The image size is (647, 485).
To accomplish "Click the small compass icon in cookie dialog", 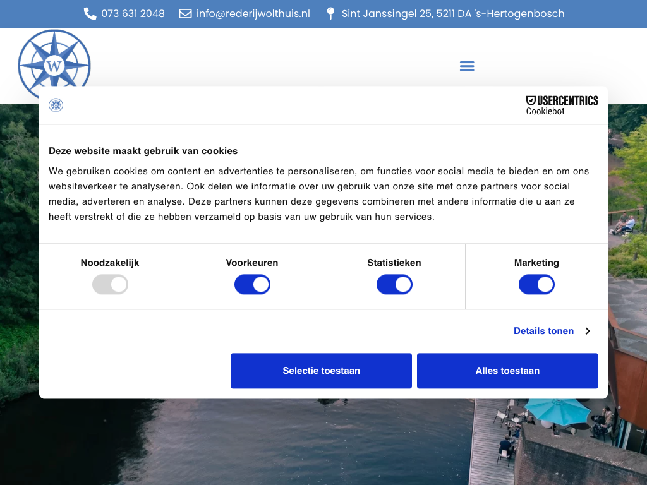I will (56, 105).
